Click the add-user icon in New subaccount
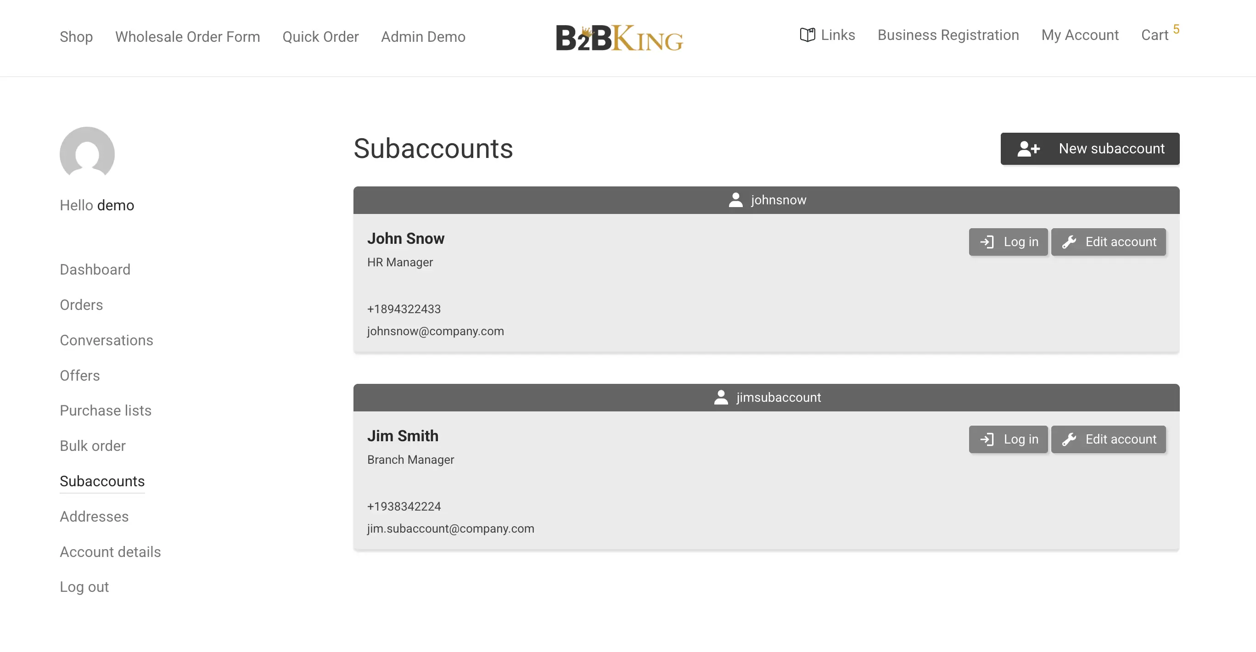The image size is (1256, 652). [x=1028, y=149]
